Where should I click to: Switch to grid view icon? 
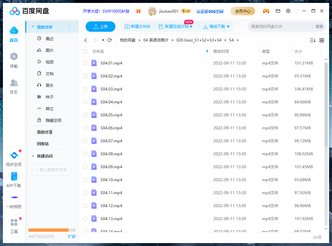pos(322,40)
